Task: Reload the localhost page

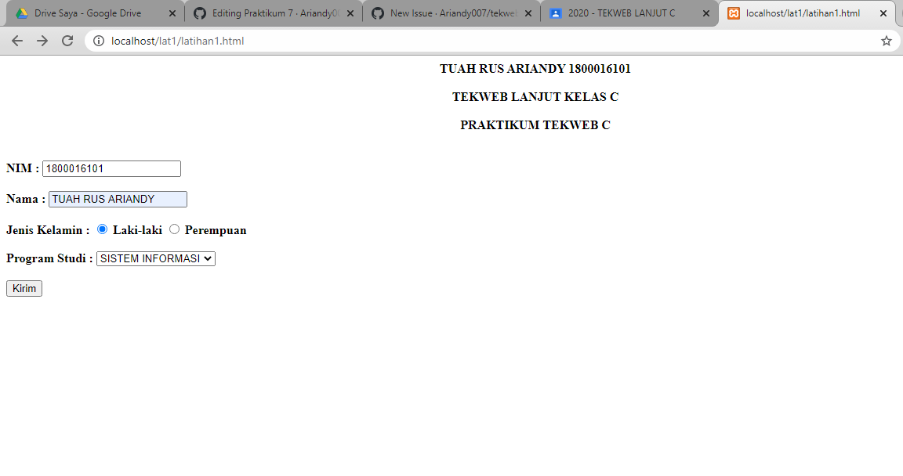Action: 67,41
